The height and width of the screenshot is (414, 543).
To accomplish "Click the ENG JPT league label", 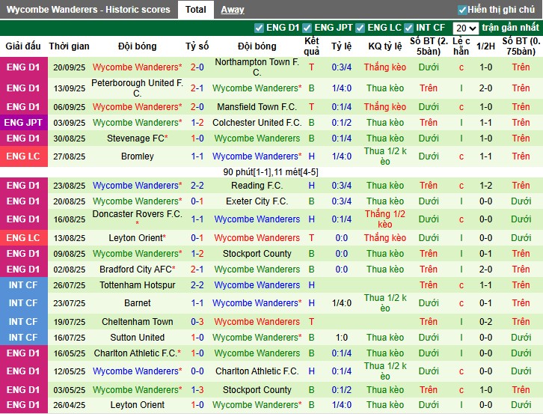I will click(23, 122).
